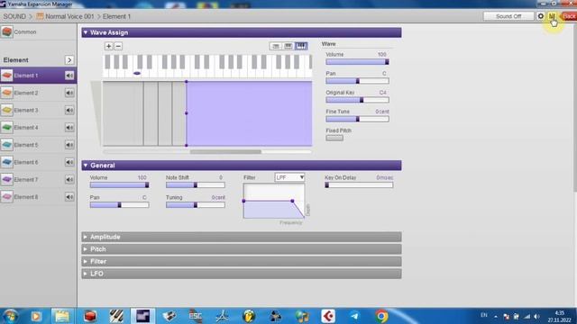Screen dimensions: 577x324
Task: Click the purple marker on piano keyboard
Action: click(x=137, y=73)
